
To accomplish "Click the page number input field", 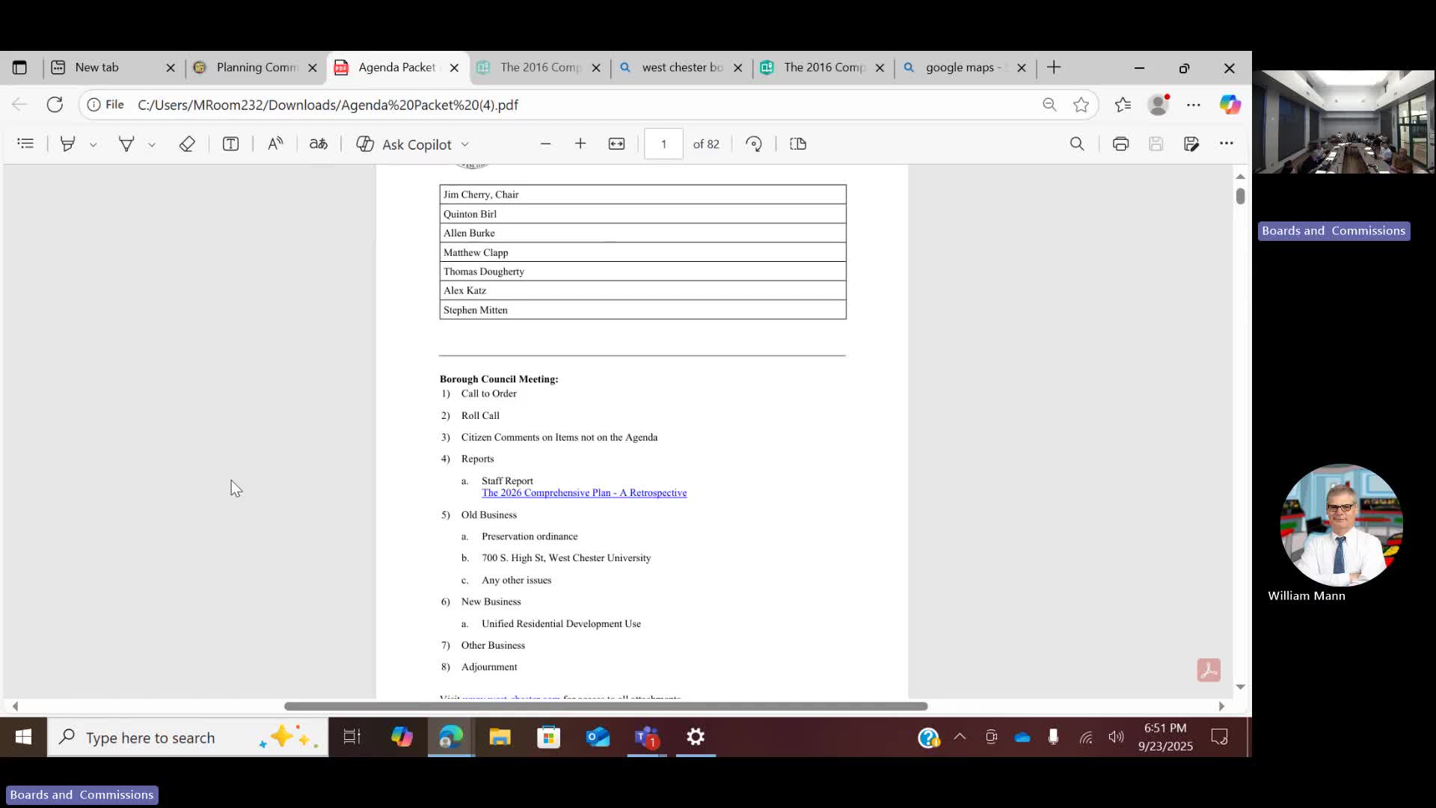I will point(663,144).
